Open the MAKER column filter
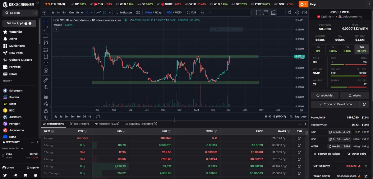The width and height of the screenshot is (373, 179). point(288,131)
